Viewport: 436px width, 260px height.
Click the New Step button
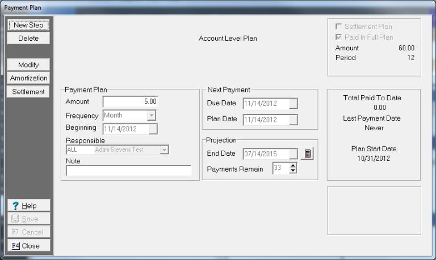(x=28, y=25)
